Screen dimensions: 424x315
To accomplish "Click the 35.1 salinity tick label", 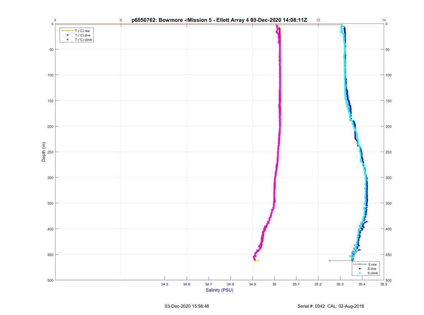I will [x=296, y=284].
